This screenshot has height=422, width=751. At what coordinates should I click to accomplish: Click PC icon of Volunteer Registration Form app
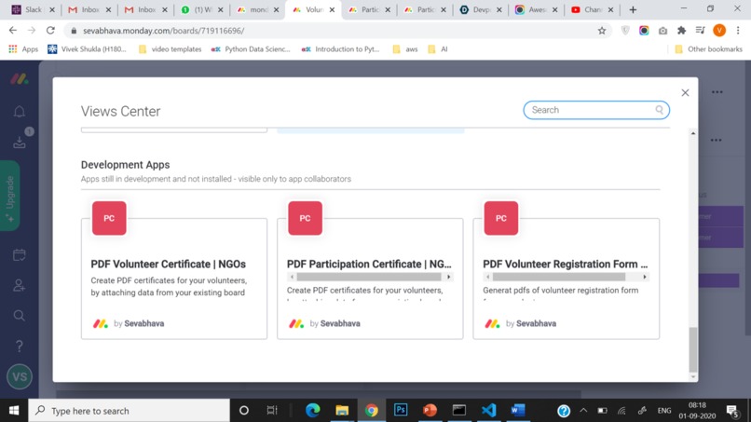(501, 218)
